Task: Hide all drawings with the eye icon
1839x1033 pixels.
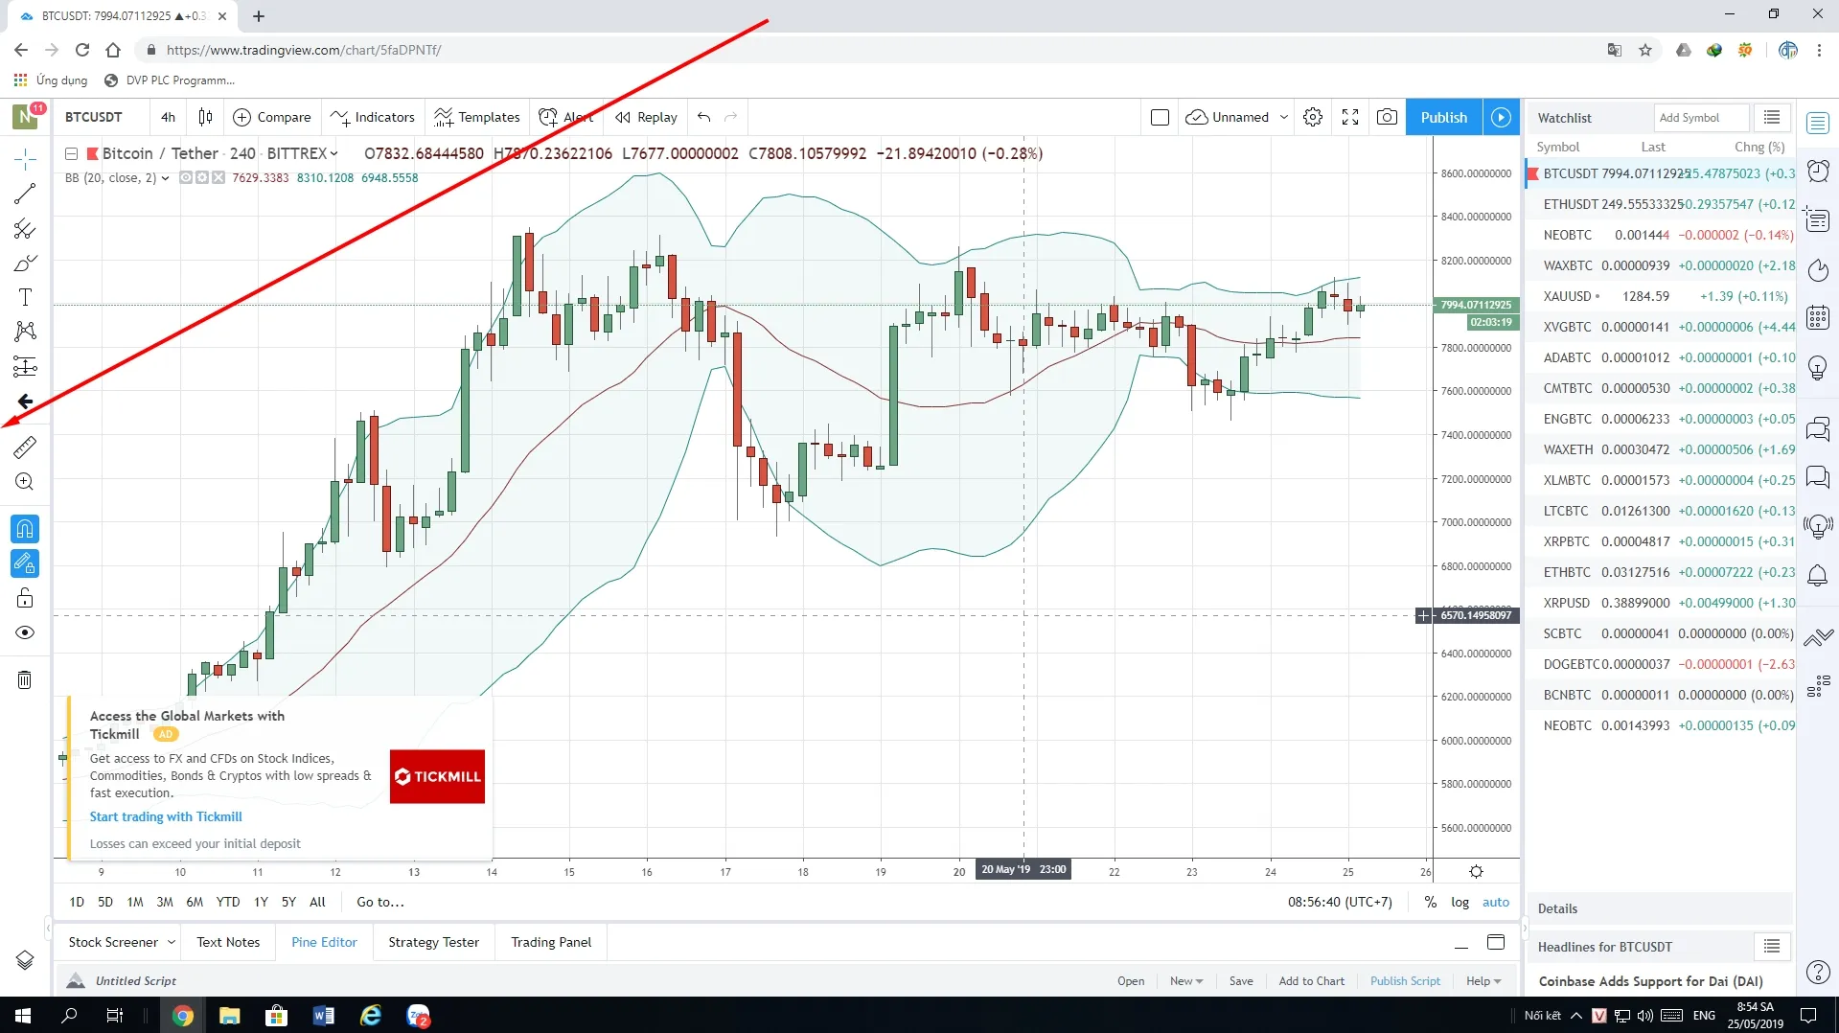Action: (25, 632)
